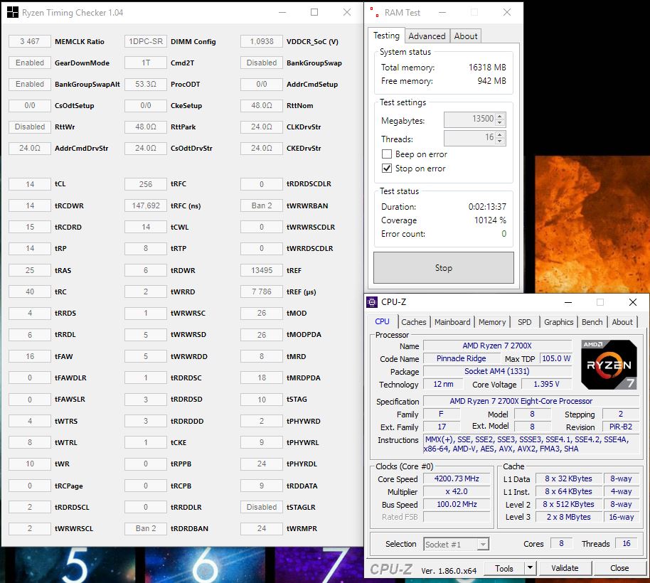
Task: Select the SPD tab in CPU-Z
Action: [x=524, y=322]
